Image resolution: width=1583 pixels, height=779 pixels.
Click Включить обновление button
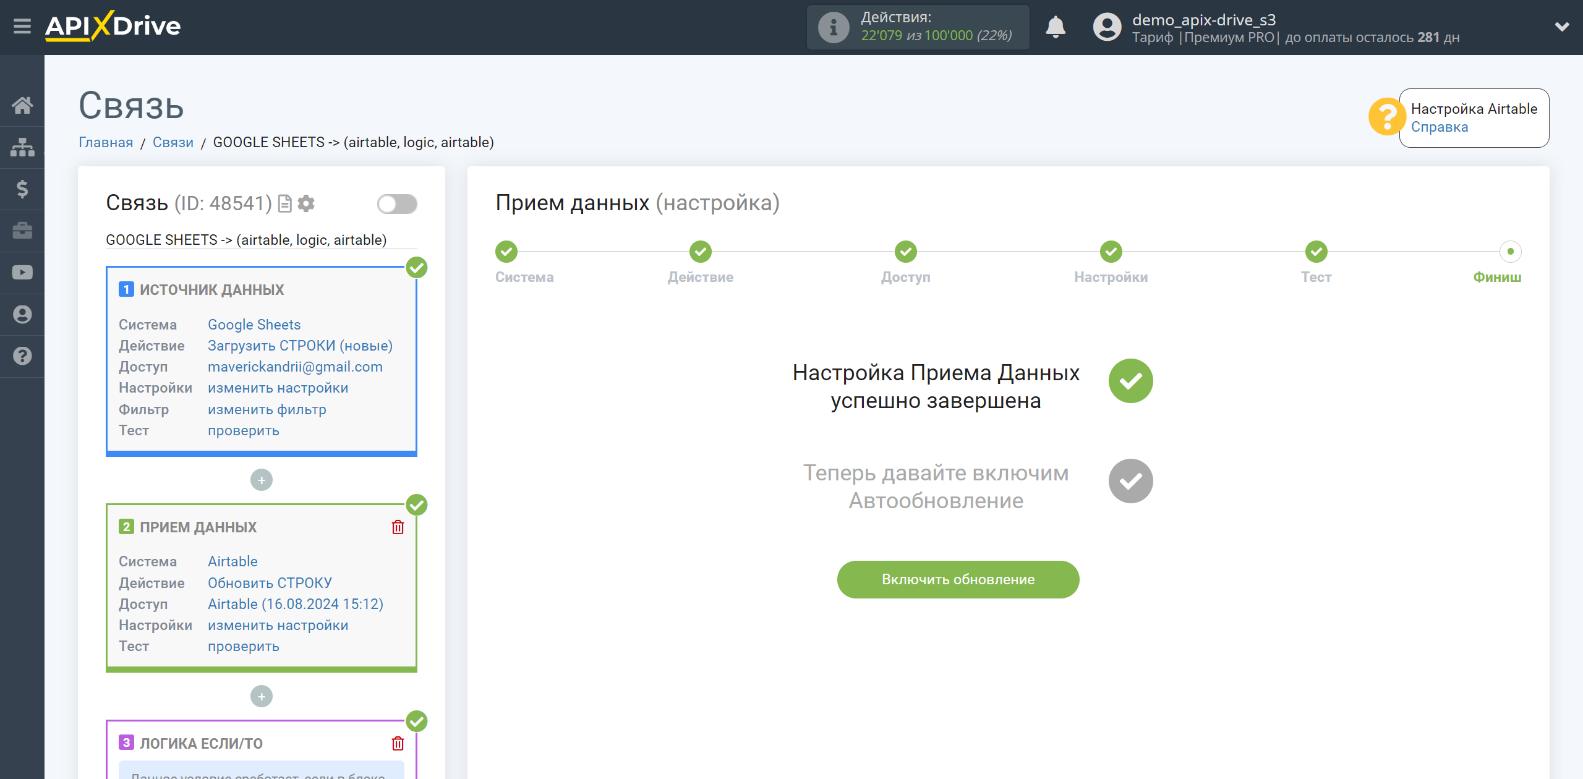pos(958,579)
